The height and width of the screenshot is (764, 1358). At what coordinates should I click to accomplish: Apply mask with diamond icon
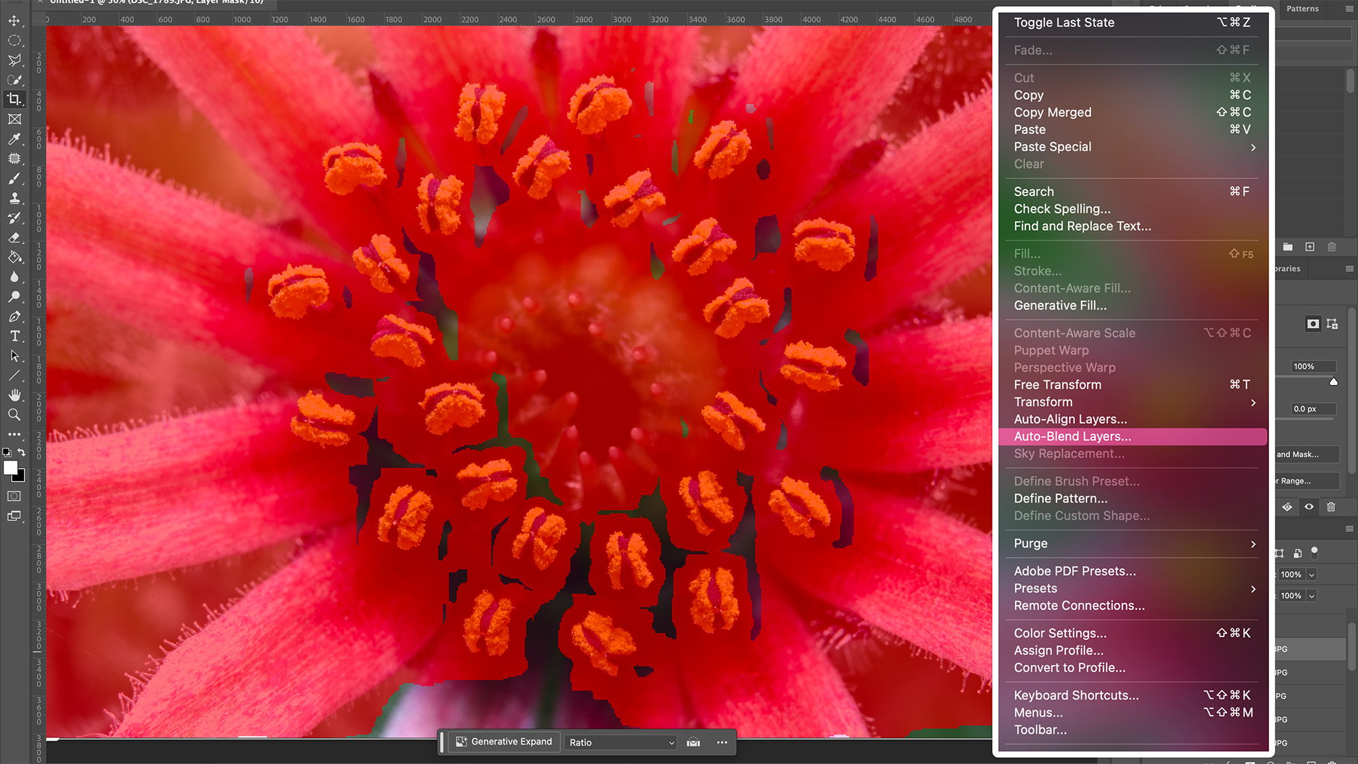pos(1287,507)
